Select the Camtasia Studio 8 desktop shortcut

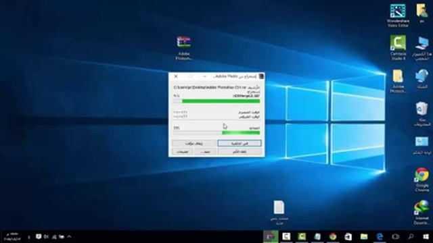pos(398,47)
